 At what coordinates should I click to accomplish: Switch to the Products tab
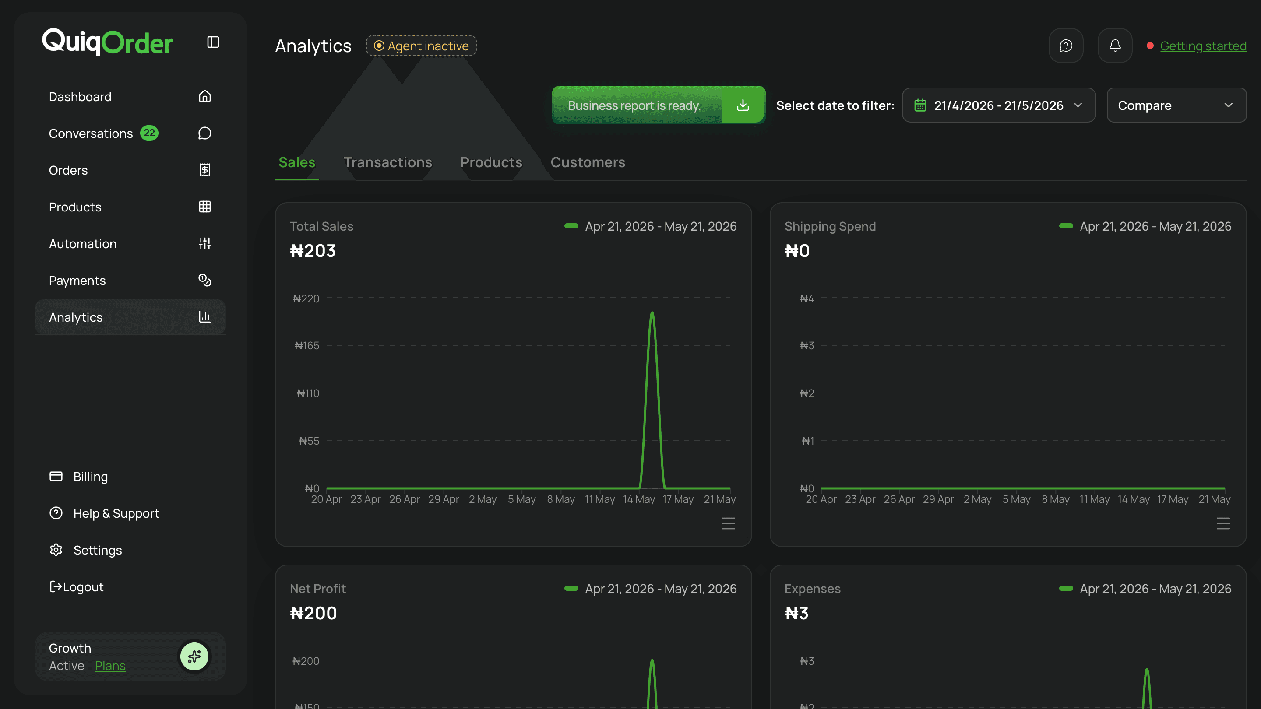491,162
